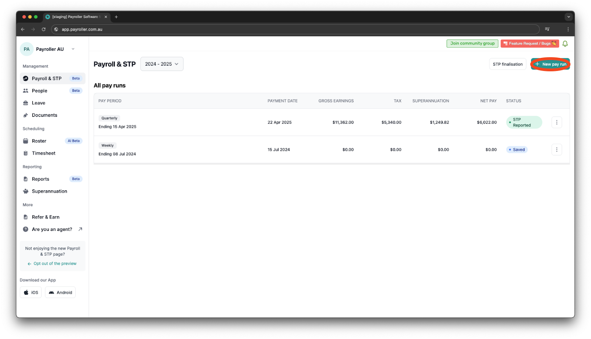The height and width of the screenshot is (339, 591).
Task: Expand the Payroller AU account switcher
Action: click(x=73, y=49)
